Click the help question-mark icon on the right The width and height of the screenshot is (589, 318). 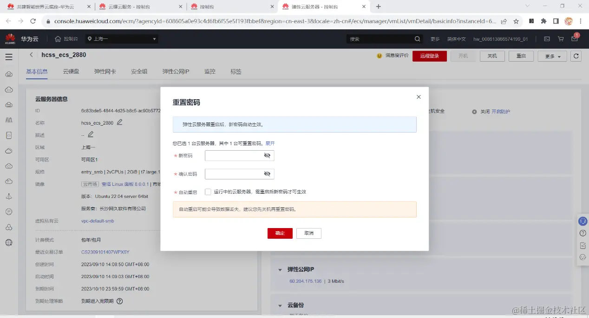tap(582, 233)
